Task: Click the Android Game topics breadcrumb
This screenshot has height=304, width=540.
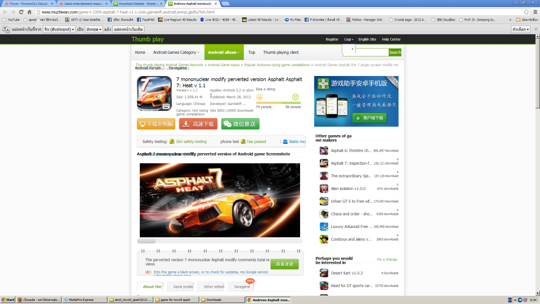Action: coord(224,65)
